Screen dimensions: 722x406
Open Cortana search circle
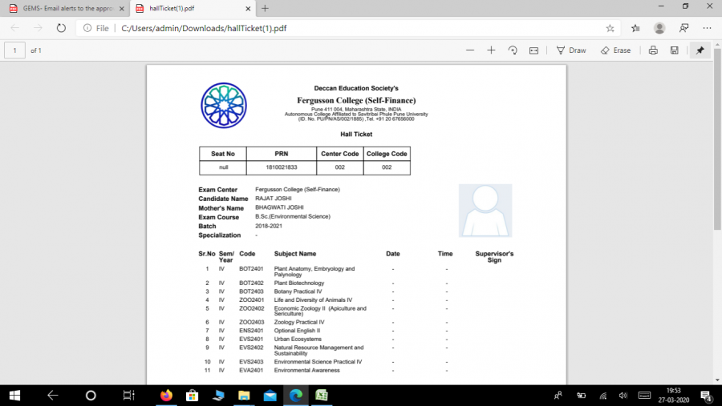[91, 396]
